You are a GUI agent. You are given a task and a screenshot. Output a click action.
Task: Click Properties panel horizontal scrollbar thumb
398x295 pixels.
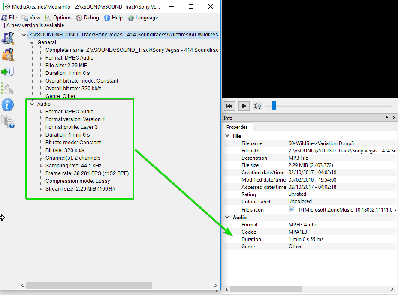pyautogui.click(x=266, y=289)
